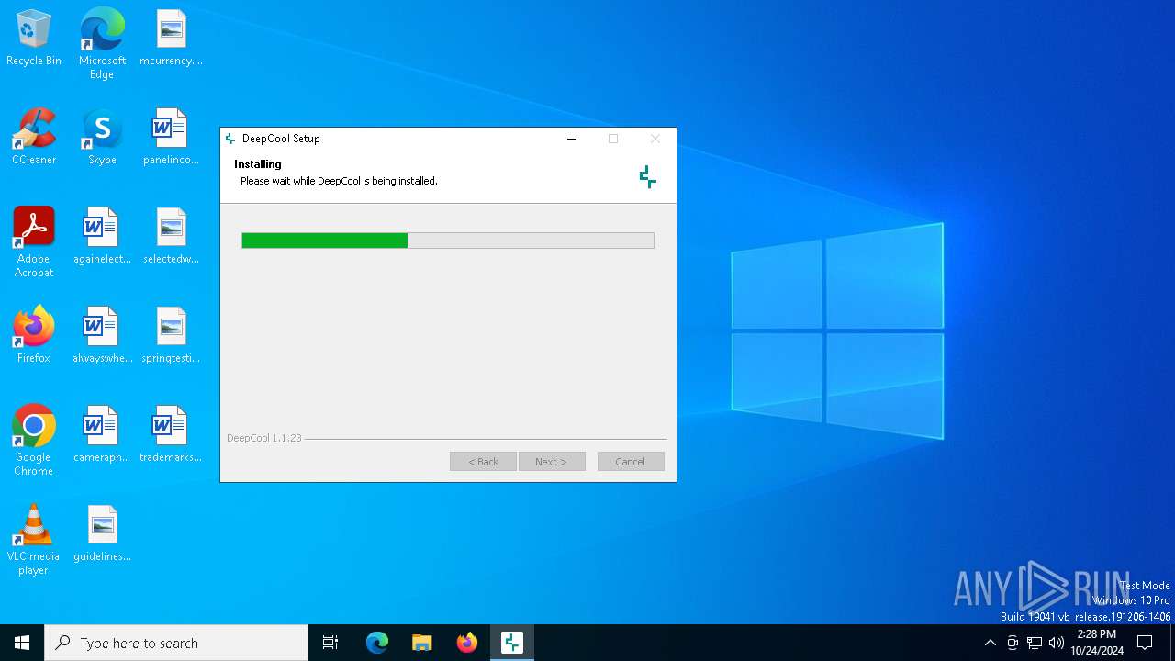
Task: Click the Meet Now tray icon
Action: coord(1013,643)
